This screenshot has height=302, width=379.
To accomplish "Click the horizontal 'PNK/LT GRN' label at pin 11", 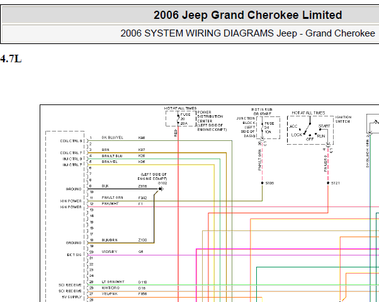I will point(113,198).
